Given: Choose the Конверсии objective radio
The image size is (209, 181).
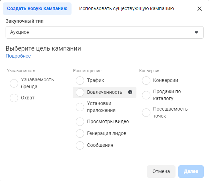Looking at the screenshot, I should click(x=146, y=81).
